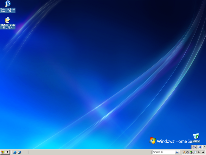Open the computer icon on the desk band
This screenshot has width=206, height=155.
click(x=194, y=147)
